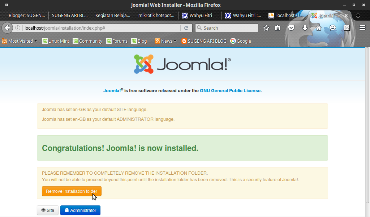Viewport: 370px width, 217px height.
Task: Reload the current page
Action: tap(186, 28)
